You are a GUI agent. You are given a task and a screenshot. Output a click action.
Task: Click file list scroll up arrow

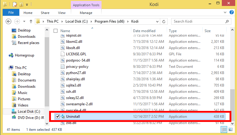(x=232, y=30)
